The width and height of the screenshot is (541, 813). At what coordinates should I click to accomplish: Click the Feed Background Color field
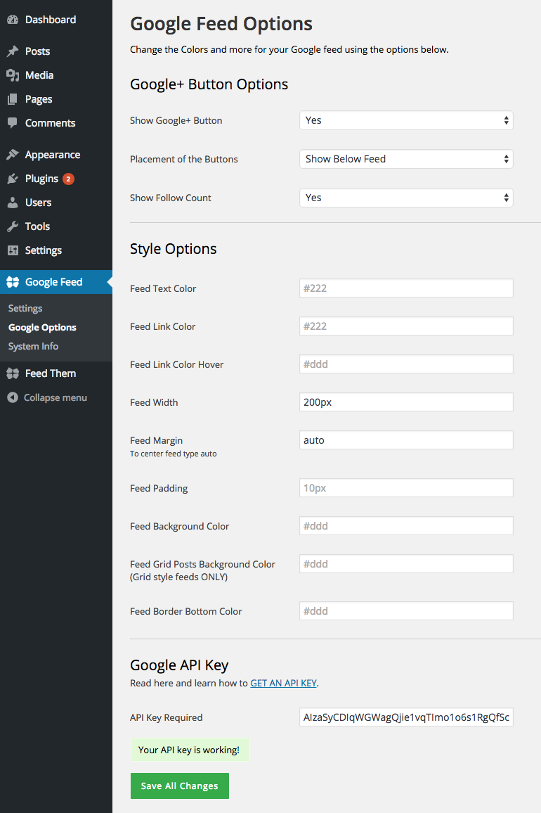click(406, 526)
